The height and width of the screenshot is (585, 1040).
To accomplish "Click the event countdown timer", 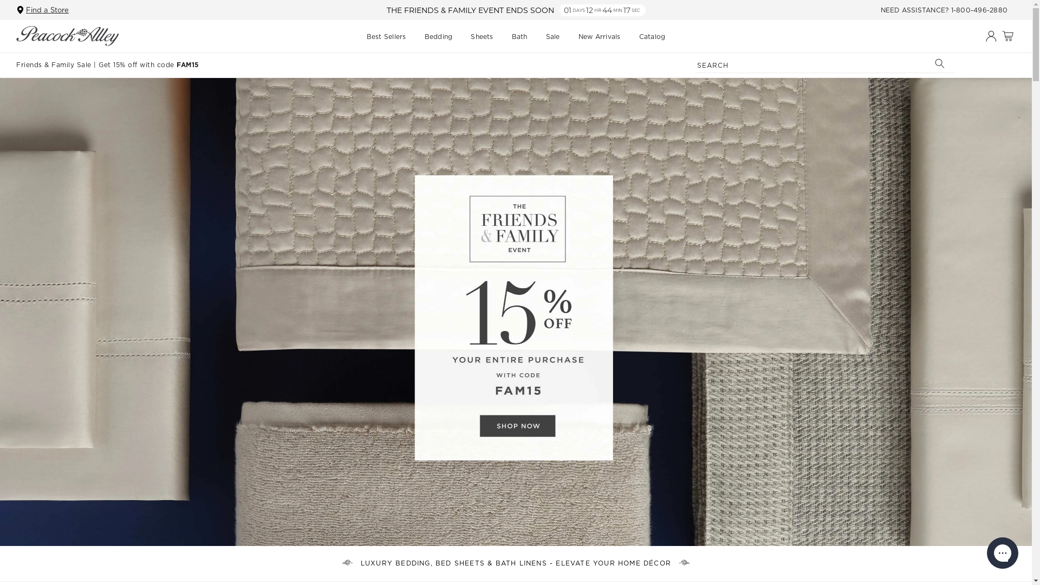I will click(x=602, y=10).
